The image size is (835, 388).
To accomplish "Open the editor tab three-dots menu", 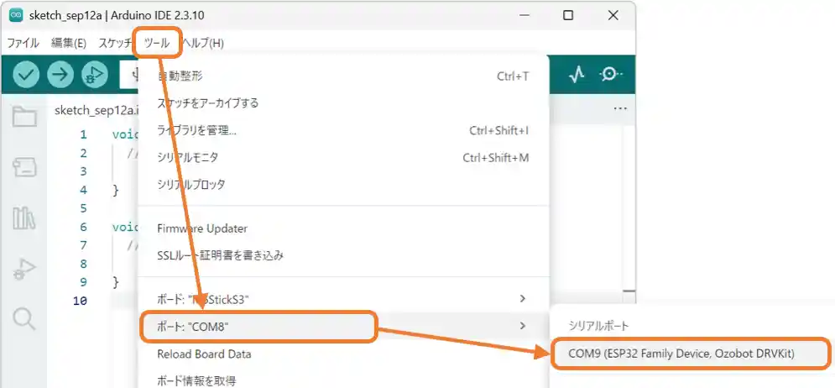I will click(620, 108).
